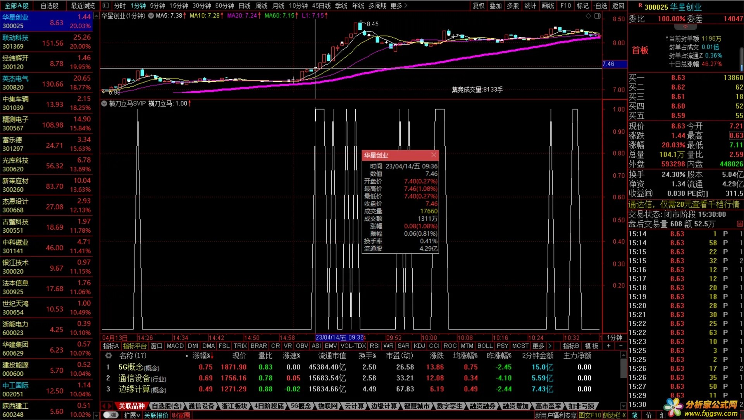
Task: Switch to 60分钟 period
Action: pyautogui.click(x=224, y=5)
